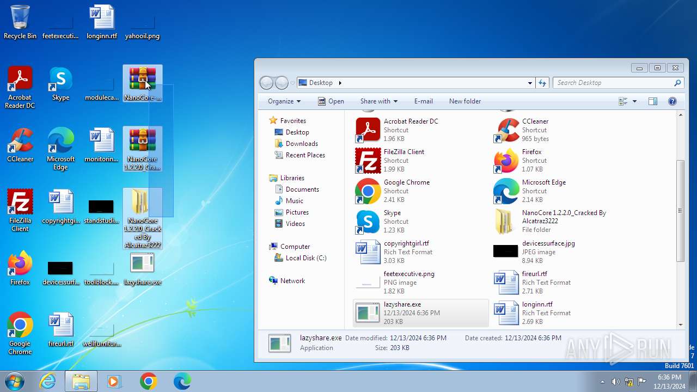Focus the Search Desktop field
Viewport: 697px width, 392px height.
tap(618, 83)
